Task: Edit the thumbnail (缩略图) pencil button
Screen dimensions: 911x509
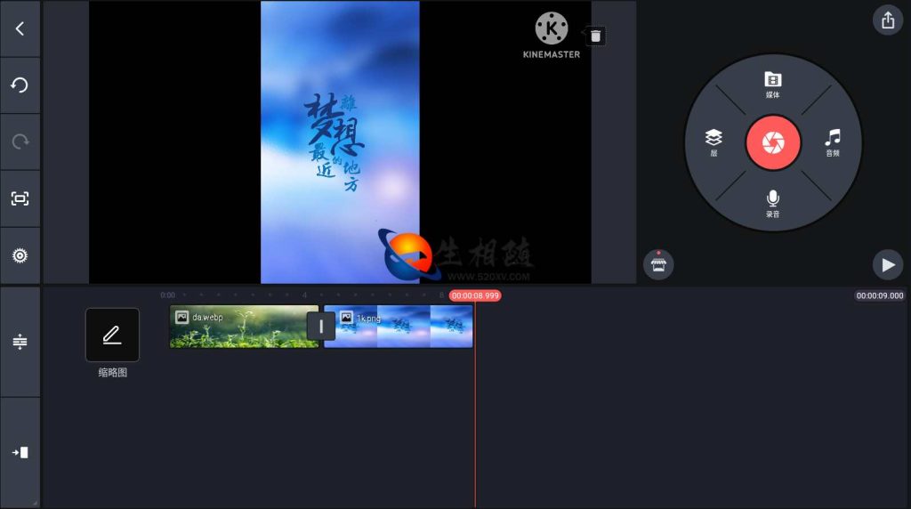Action: pos(112,335)
